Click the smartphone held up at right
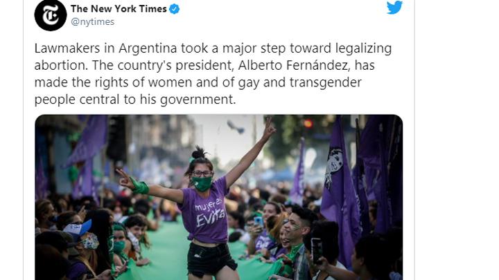Screen dimensions: 499x280 coord(316,250)
